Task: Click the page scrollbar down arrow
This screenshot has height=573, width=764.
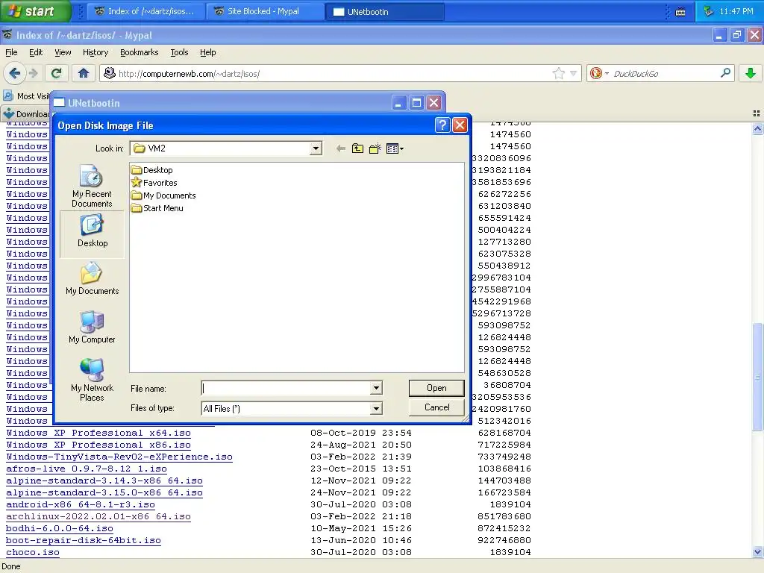Action: [x=757, y=552]
